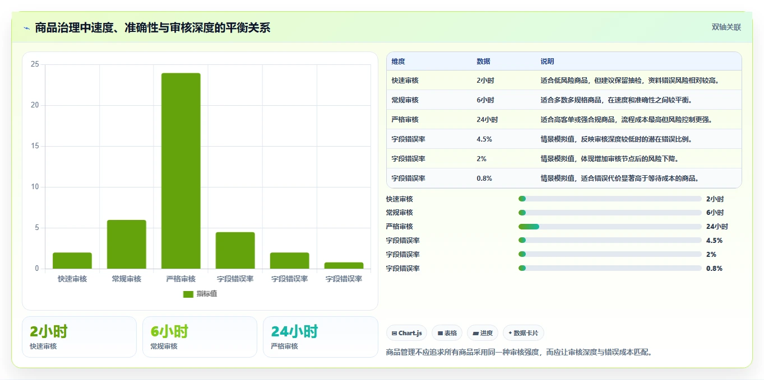Click the 严格审核 progress bar showing 24小时
The width and height of the screenshot is (764, 380).
point(610,227)
